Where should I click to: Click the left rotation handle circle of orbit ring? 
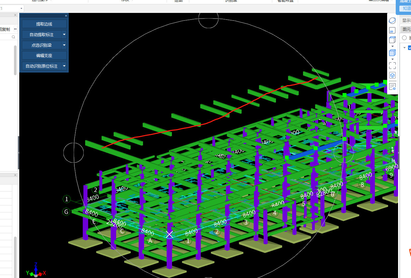73,153
